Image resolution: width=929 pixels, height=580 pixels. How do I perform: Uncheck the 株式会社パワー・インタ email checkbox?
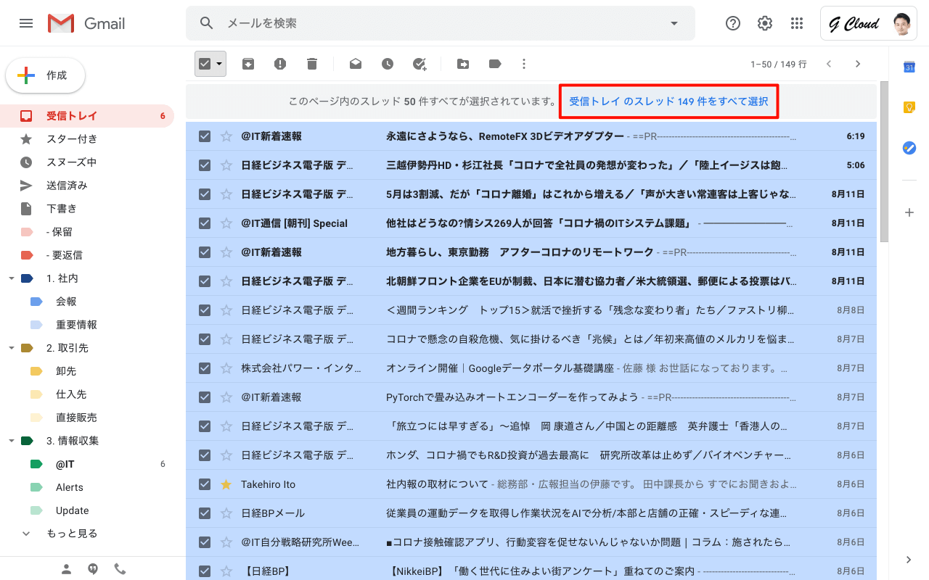205,368
